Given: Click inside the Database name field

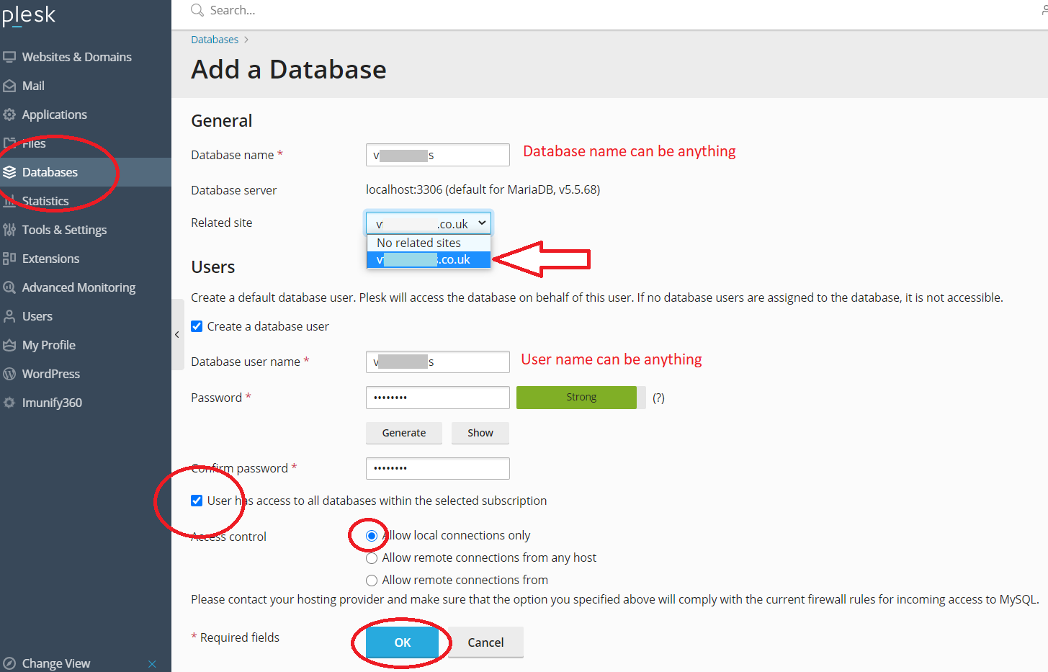Looking at the screenshot, I should (x=437, y=154).
